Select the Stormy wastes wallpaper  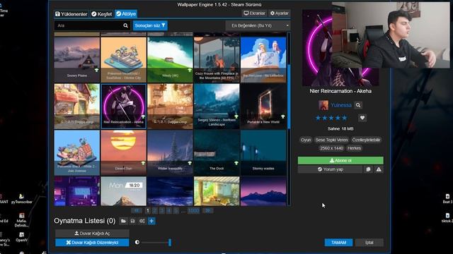pos(263,152)
